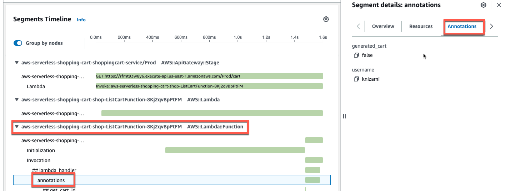506x191 pixels.
Task: Toggle Group by nodes switch
Action: click(x=18, y=43)
